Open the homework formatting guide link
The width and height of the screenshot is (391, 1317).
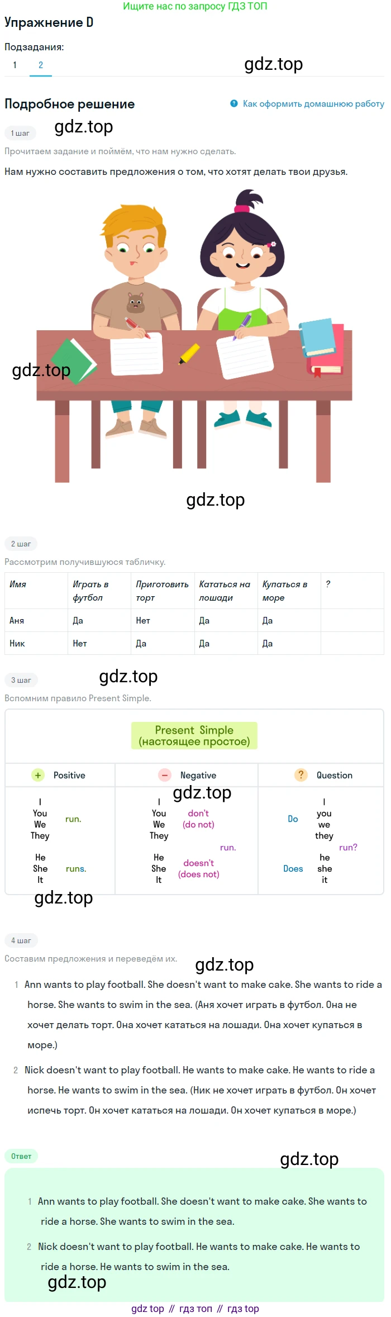point(313,103)
